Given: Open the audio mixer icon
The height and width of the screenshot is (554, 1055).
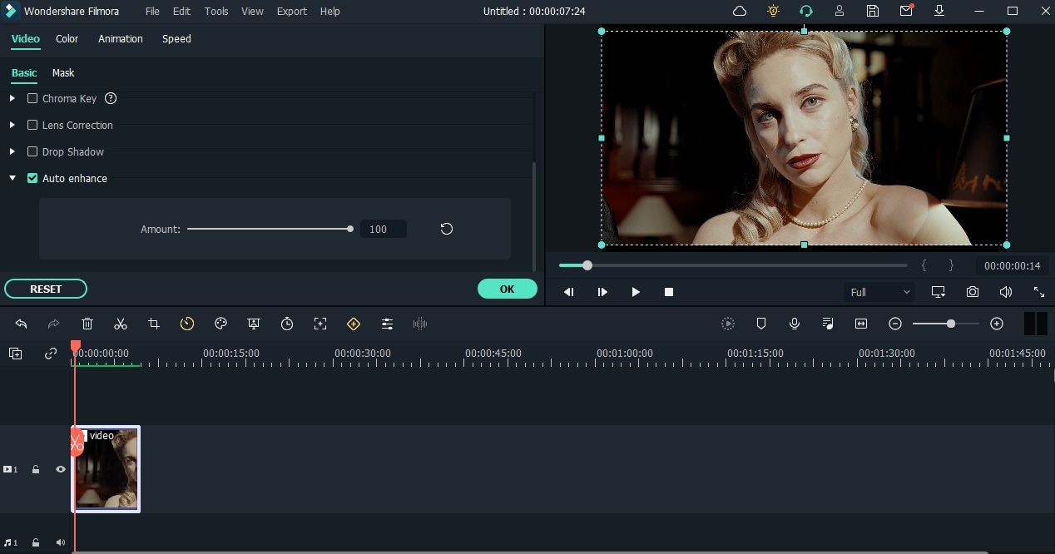Looking at the screenshot, I should click(828, 324).
